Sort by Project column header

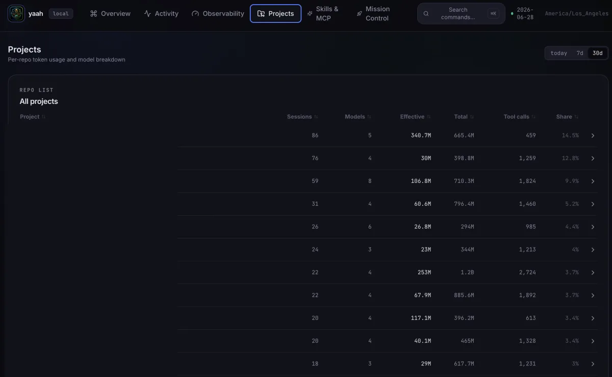[33, 117]
